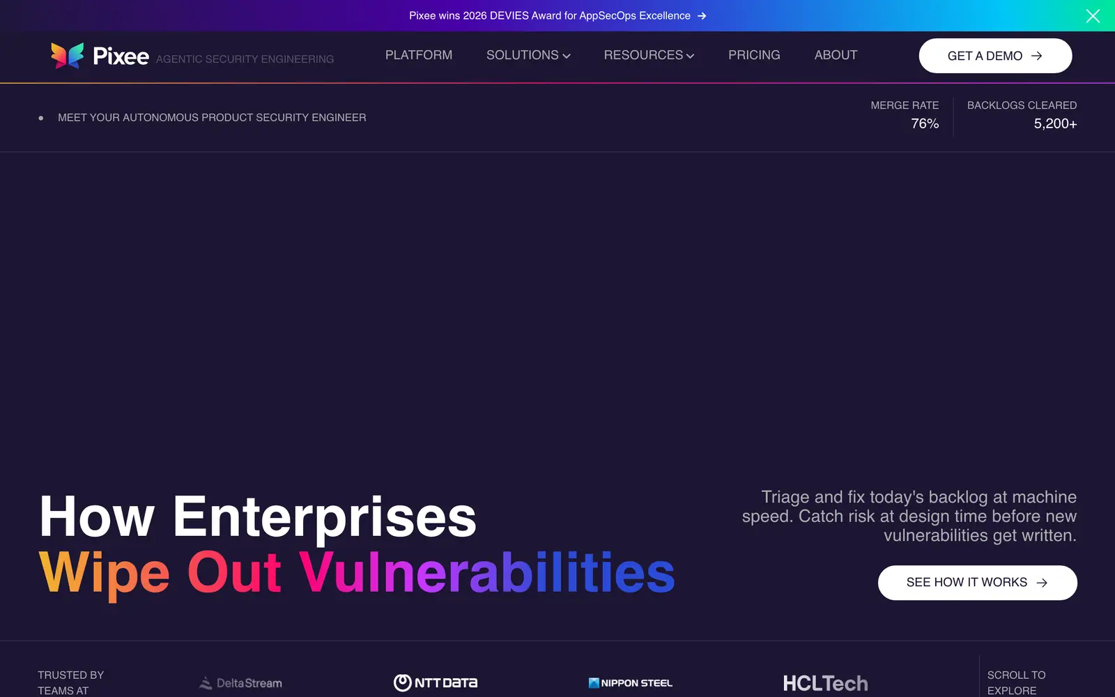Click the Scroll to Explore text

[x=1016, y=682]
